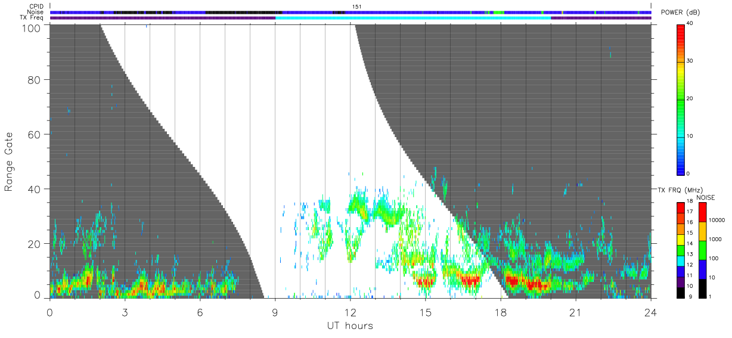Click the 3 tick on UT hours axis

[x=125, y=312]
